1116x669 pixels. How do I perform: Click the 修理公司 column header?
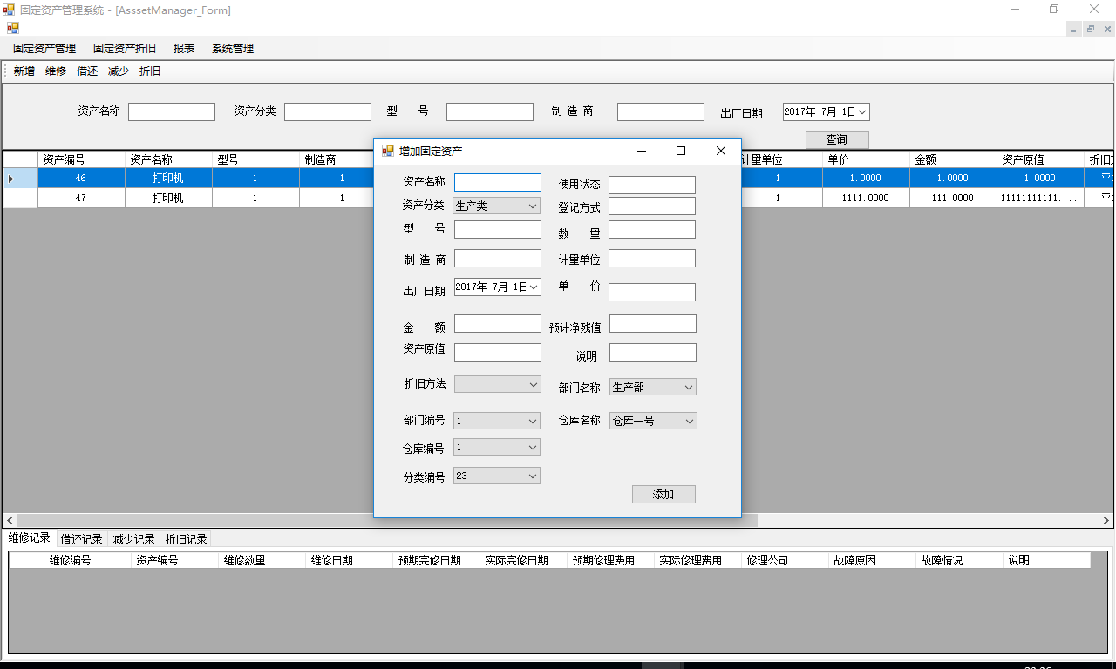coord(785,560)
